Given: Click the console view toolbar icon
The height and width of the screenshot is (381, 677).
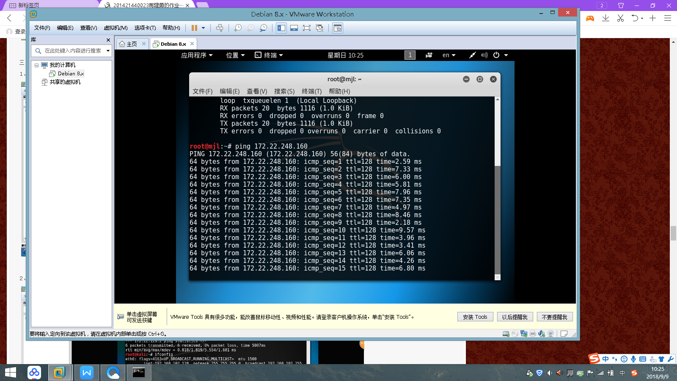Looking at the screenshot, I should [337, 28].
